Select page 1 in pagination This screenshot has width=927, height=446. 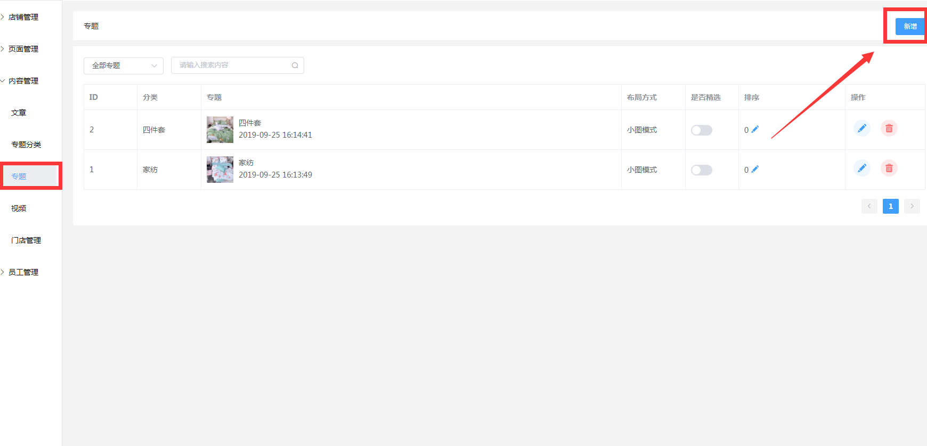coord(890,206)
